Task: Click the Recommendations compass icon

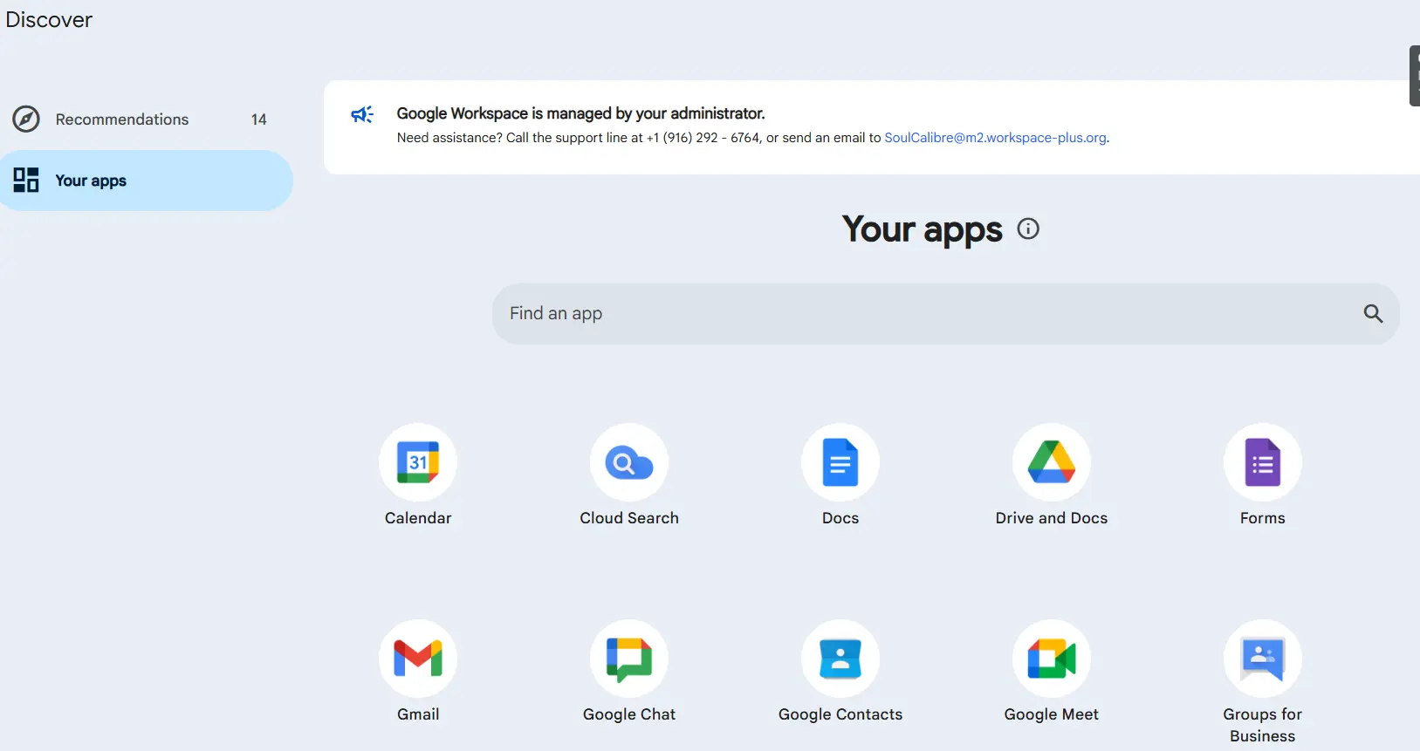Action: (26, 119)
